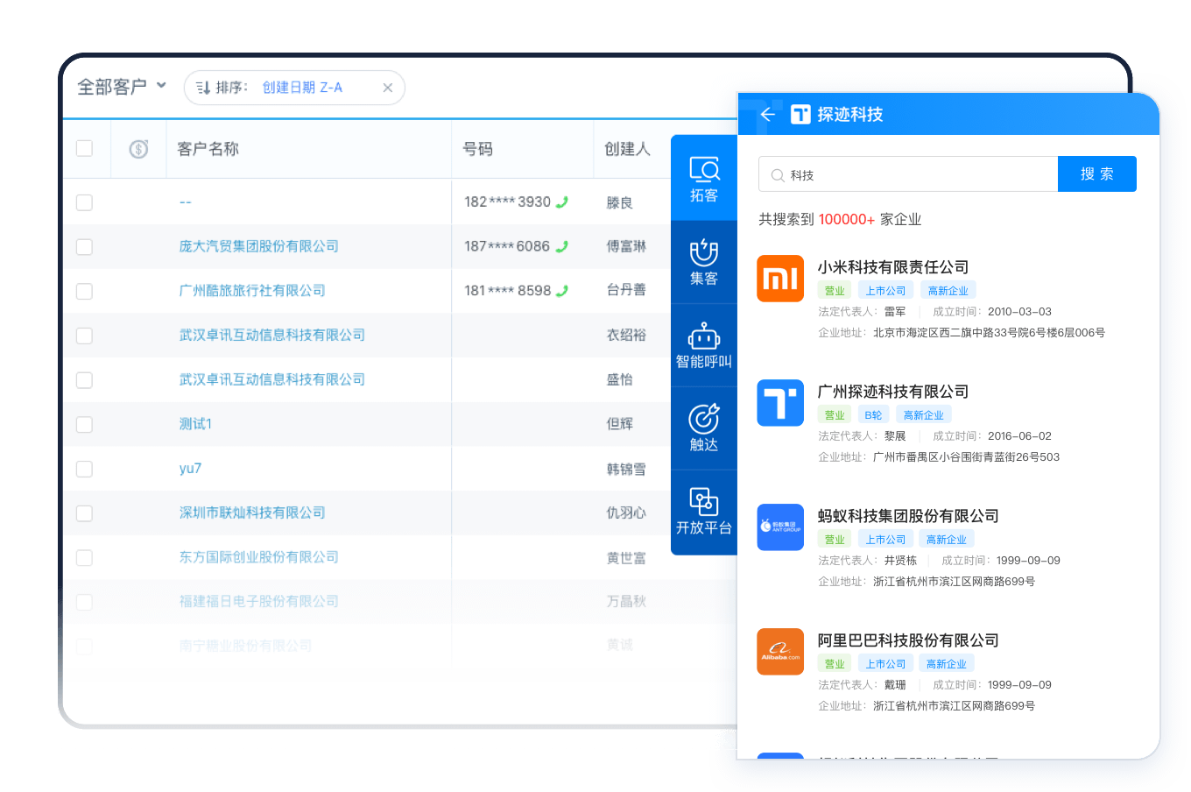The width and height of the screenshot is (1191, 792).
Task: Open customer 庞大汽贸集团股份有限公司
Action: 258,246
